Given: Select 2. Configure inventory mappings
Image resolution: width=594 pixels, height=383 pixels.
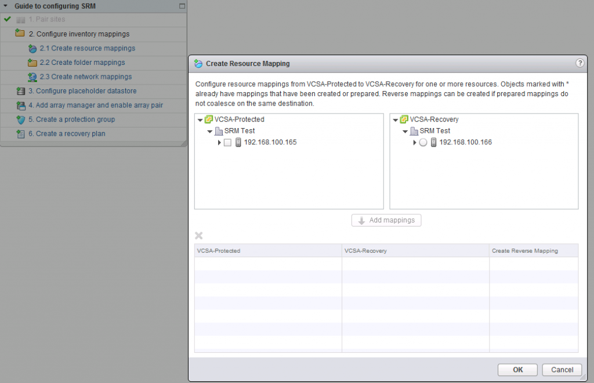Looking at the screenshot, I should (x=79, y=34).
